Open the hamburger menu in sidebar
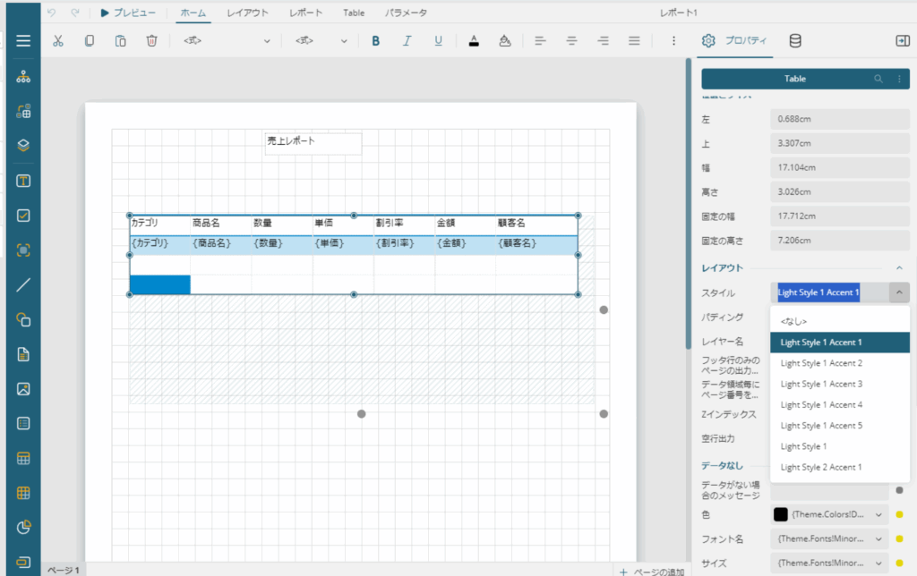Viewport: 917px width, 576px height. tap(23, 41)
